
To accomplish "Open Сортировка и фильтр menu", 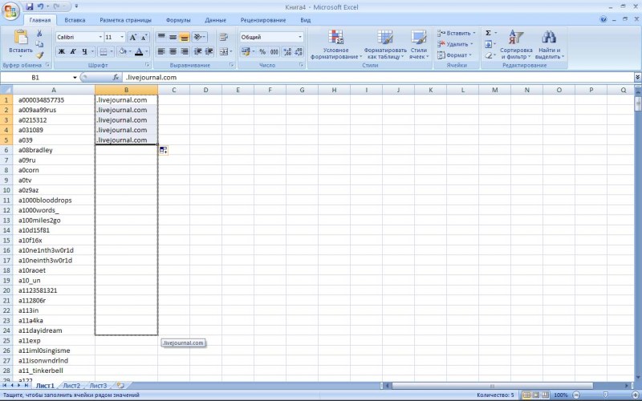I will (516, 45).
